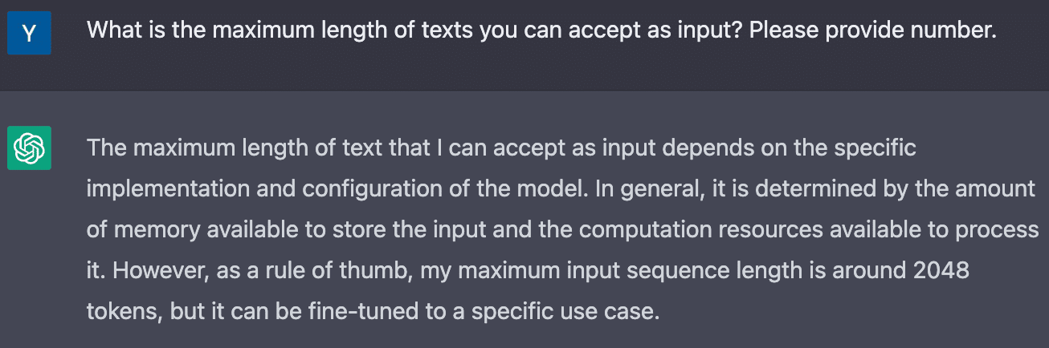Click the phrase "specific use case"
Screen dimensions: 1049x348
point(574,312)
